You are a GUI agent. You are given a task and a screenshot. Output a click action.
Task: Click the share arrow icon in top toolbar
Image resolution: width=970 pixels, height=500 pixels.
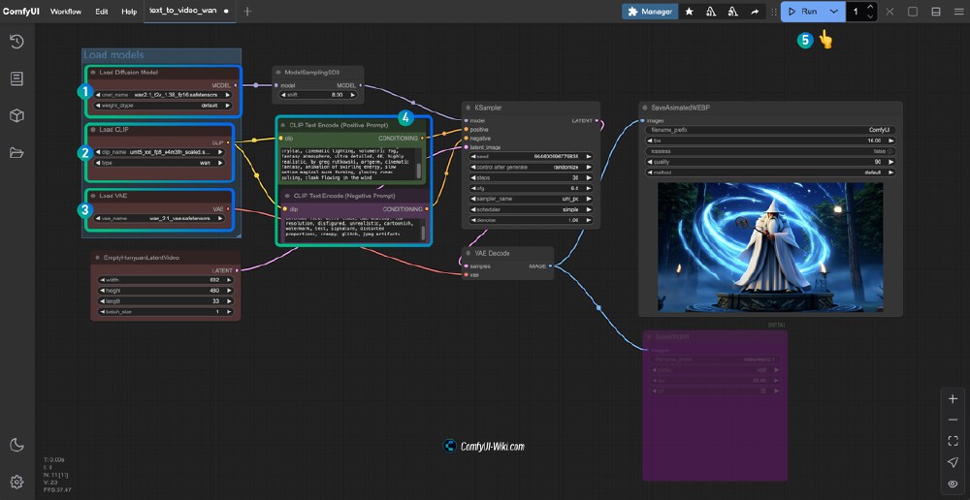pos(755,12)
